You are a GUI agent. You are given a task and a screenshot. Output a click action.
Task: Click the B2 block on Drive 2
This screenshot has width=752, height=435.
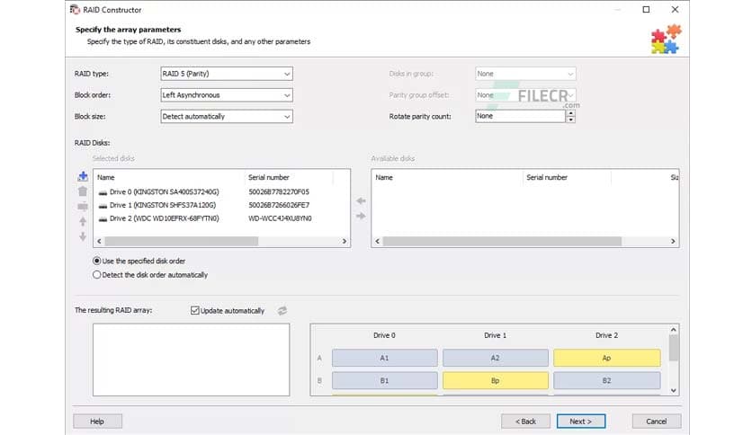606,380
